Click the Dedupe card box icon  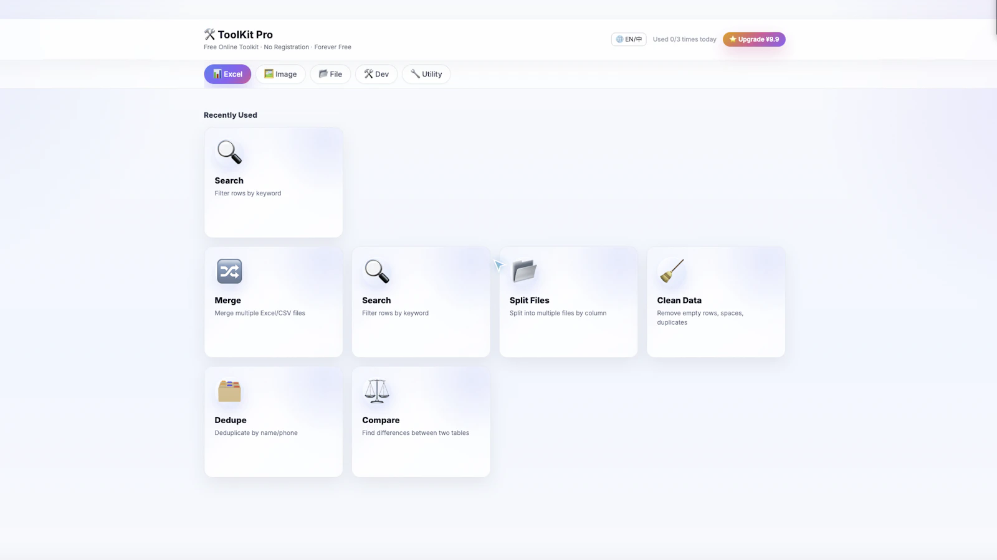point(229,391)
